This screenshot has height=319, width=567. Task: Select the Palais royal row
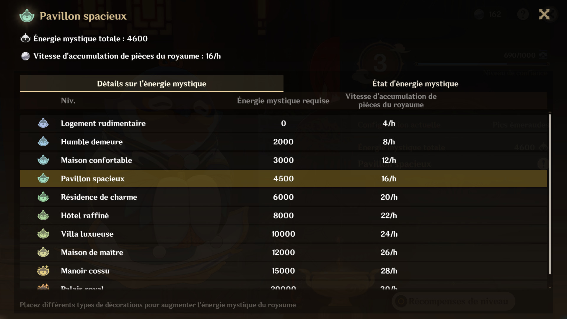[283, 286]
